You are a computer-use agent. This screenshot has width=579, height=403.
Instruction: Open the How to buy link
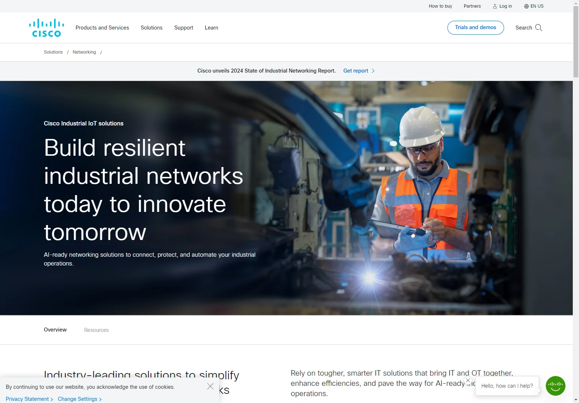(440, 6)
